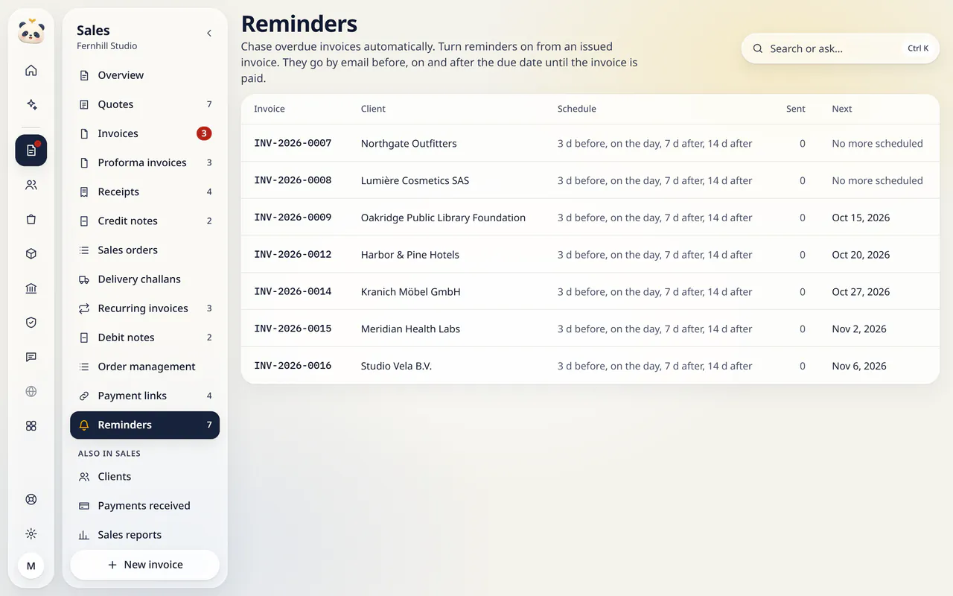Click the Oct 15, 2026 next date

[x=861, y=218]
